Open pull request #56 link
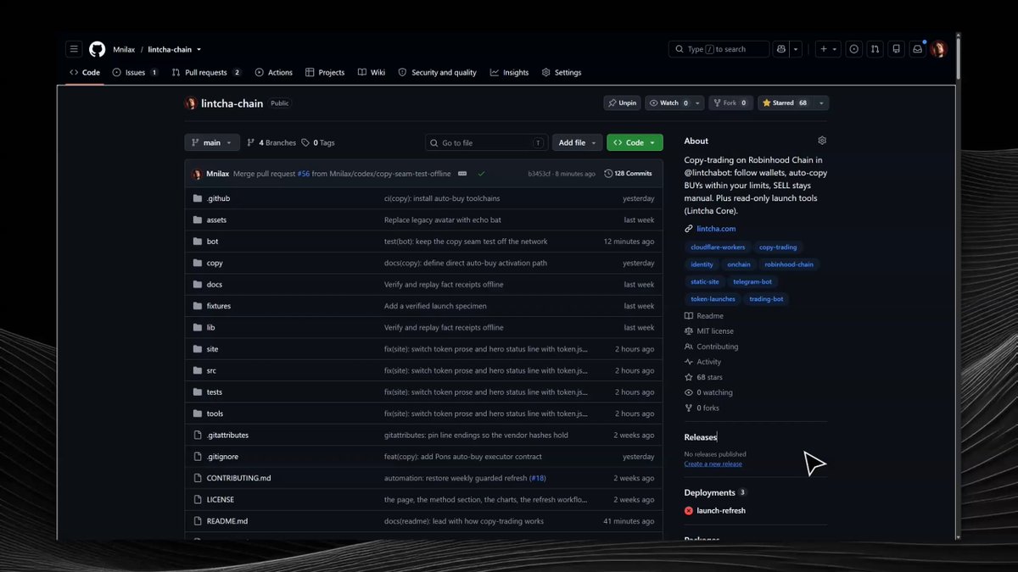Screen dimensions: 1018x572 pos(304,174)
